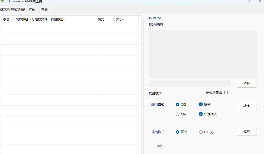The width and height of the screenshot is (264, 154).
Task: Click inside the ROM信息 text area
Action: (x=203, y=53)
